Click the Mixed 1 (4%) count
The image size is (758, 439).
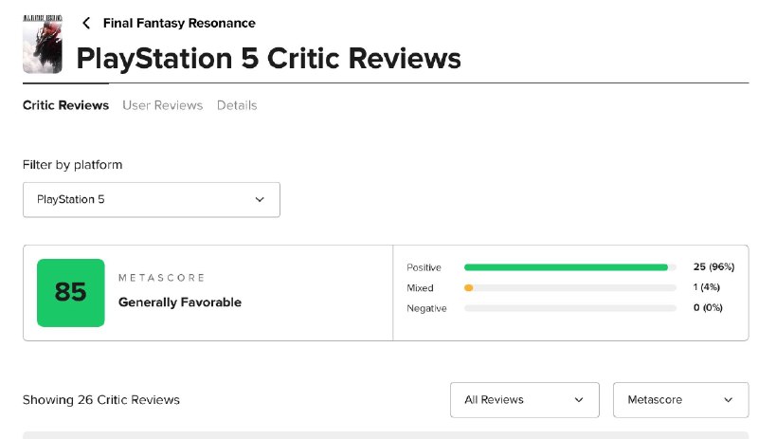point(706,287)
